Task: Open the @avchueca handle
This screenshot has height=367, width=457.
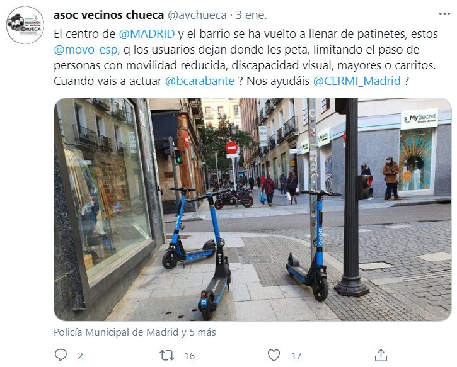Action: coord(197,15)
